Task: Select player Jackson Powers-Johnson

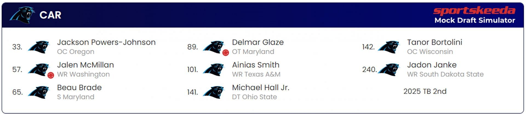Action: (x=106, y=42)
